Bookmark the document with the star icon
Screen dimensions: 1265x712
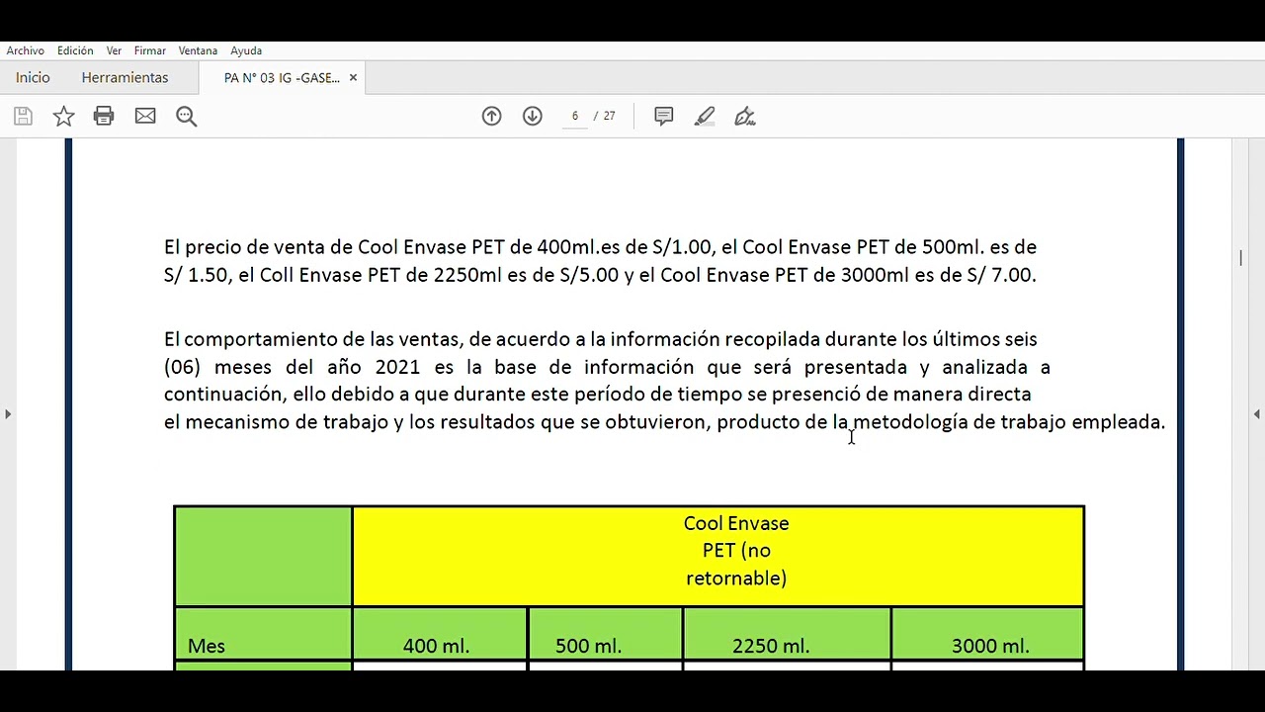pos(63,117)
